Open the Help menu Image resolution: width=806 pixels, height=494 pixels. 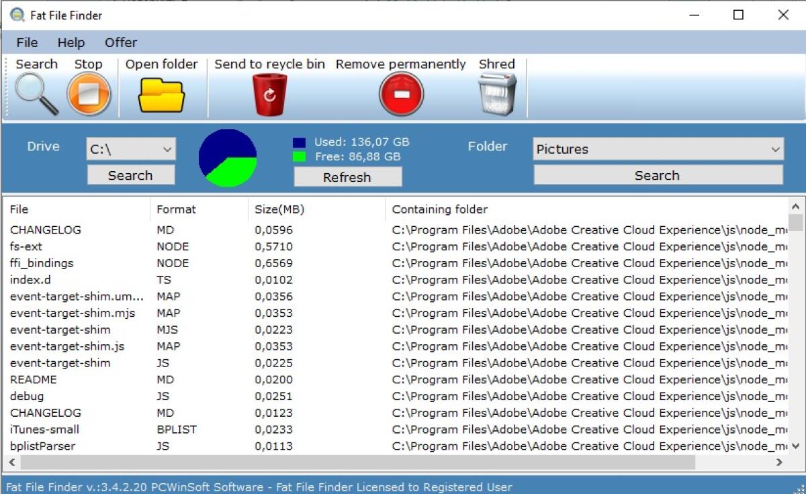click(x=71, y=42)
